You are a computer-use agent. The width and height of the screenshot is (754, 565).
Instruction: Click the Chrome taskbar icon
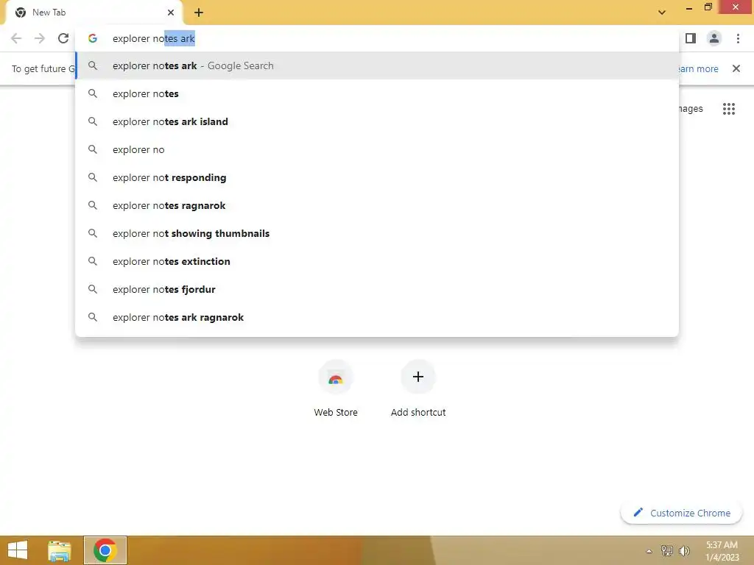point(105,550)
